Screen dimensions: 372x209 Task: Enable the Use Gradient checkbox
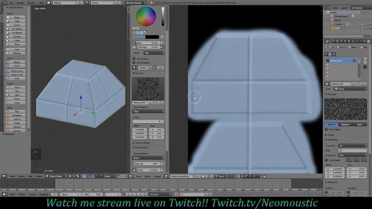(134, 63)
